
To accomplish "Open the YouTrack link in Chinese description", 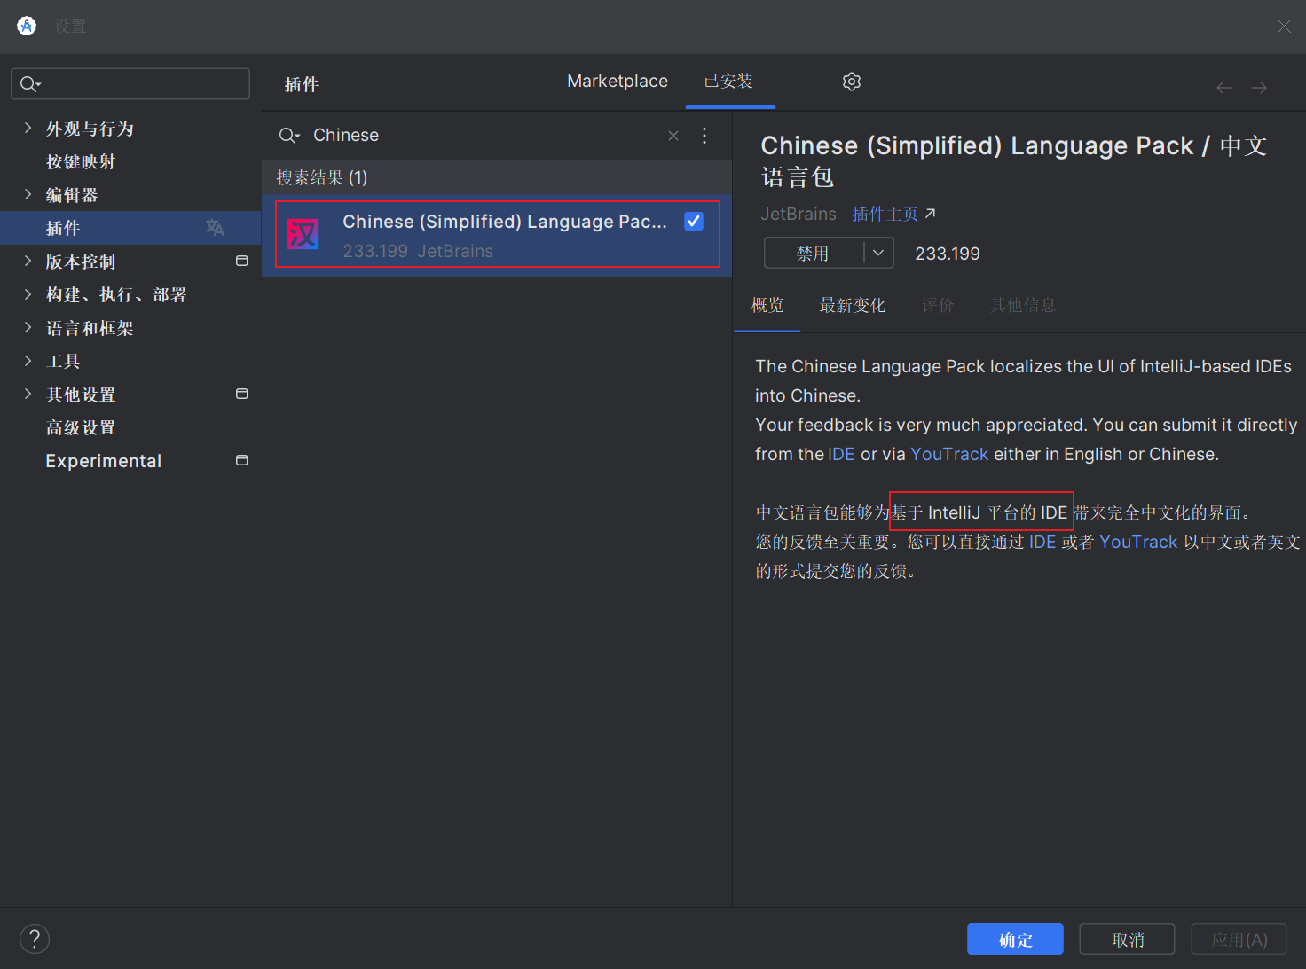I will 1138,543.
